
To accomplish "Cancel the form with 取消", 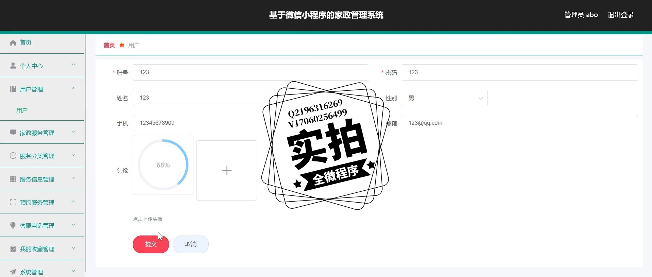I will 191,244.
